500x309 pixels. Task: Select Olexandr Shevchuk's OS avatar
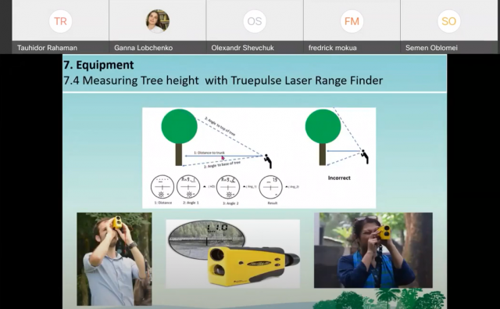pyautogui.click(x=255, y=21)
